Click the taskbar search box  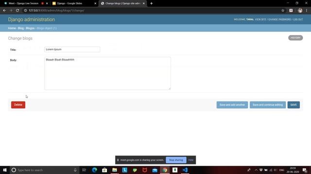(x=44, y=170)
